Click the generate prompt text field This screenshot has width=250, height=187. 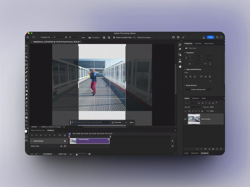click(x=90, y=122)
